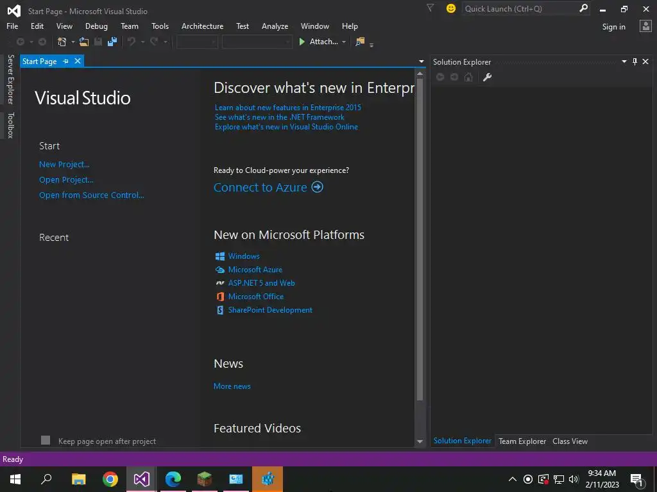Screen dimensions: 657x492
Task: Click Solution Explorer Home icon
Action: 468,77
